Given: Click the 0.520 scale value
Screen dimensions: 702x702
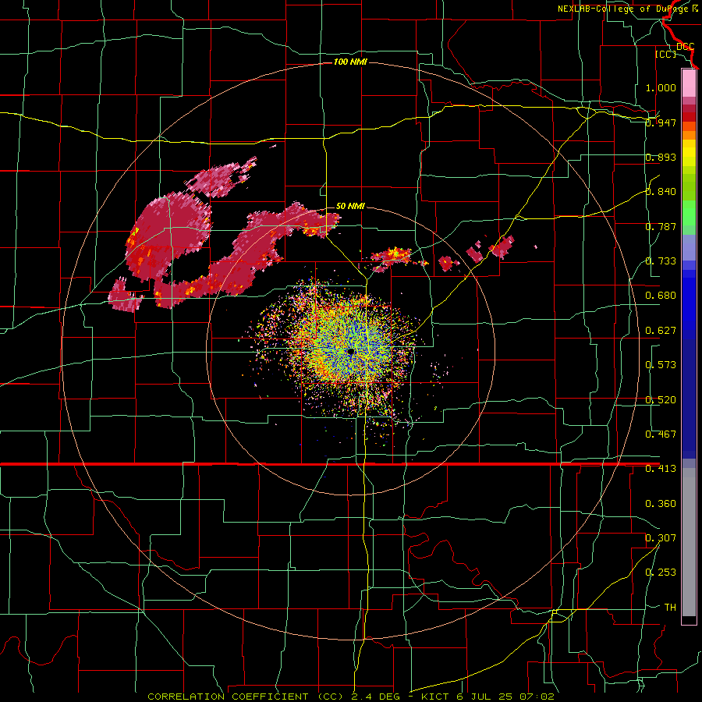Looking at the screenshot, I should [x=661, y=400].
